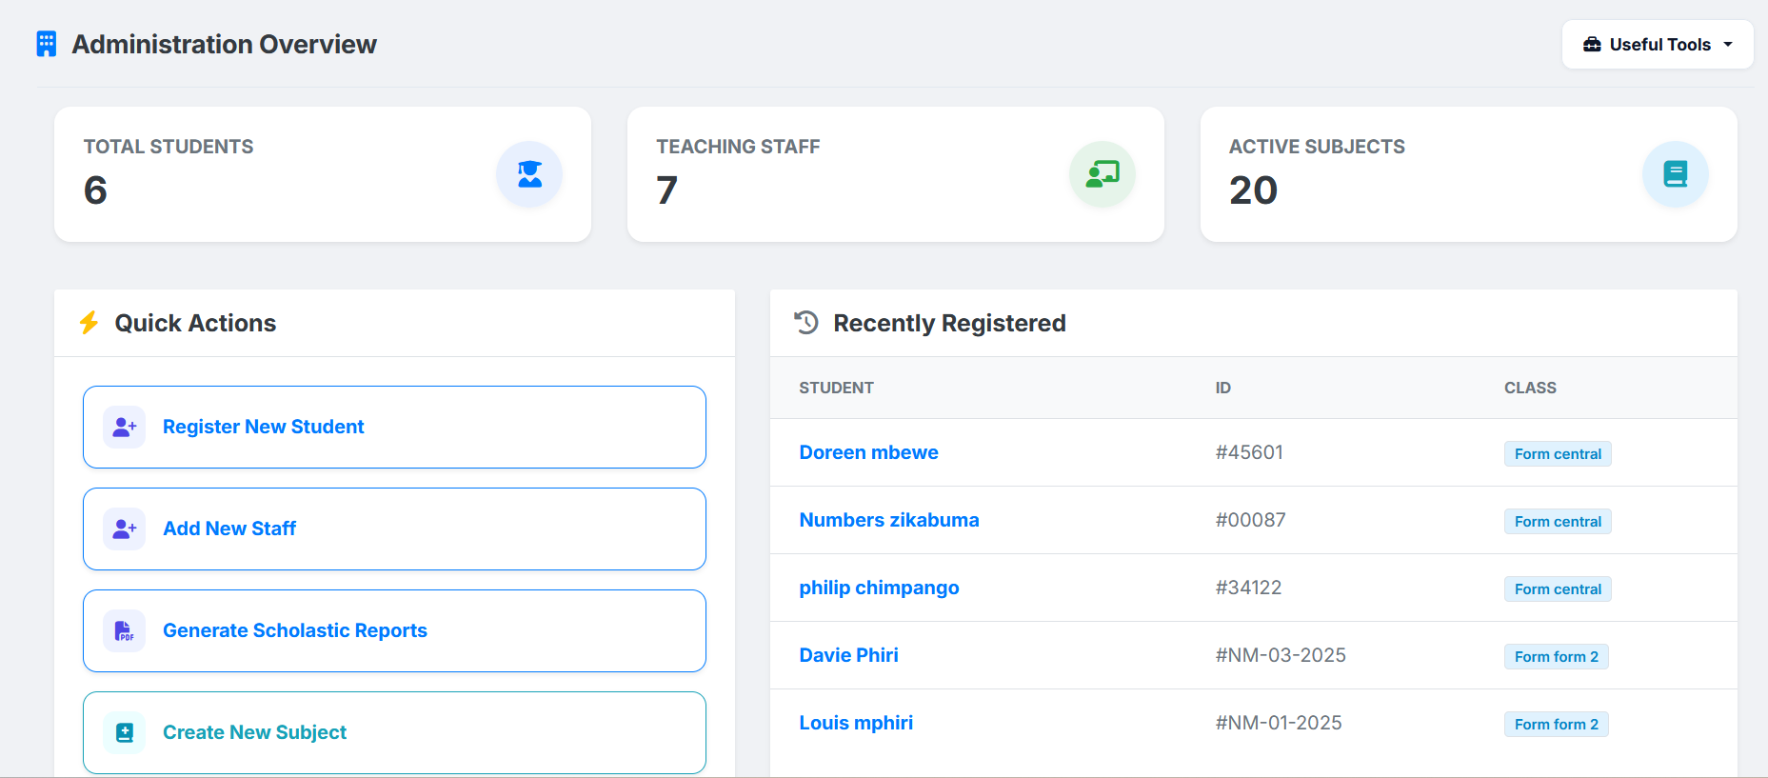Click Add New Staff button

[x=394, y=529]
